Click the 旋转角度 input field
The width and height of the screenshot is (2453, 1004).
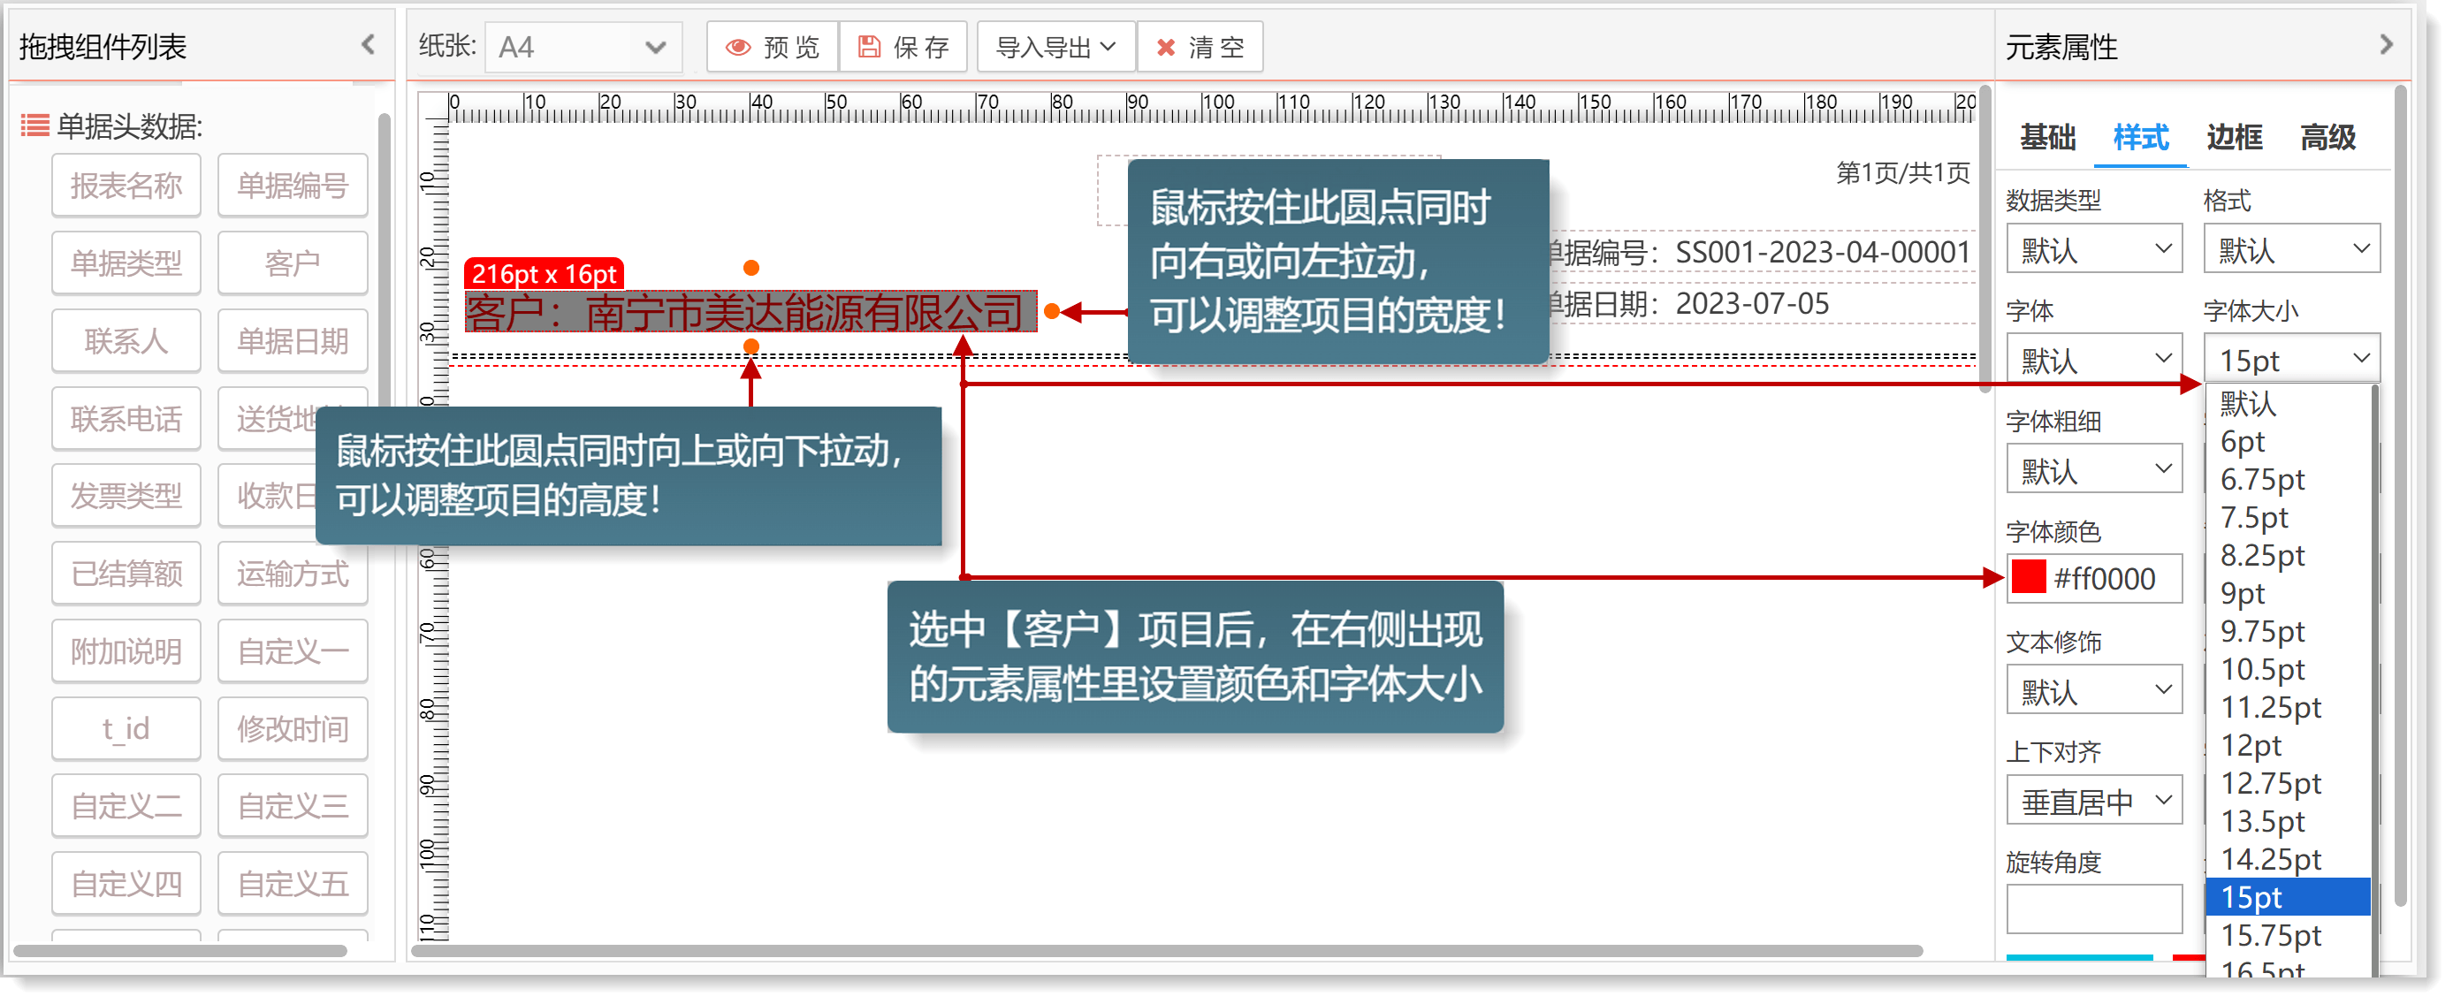[2093, 909]
